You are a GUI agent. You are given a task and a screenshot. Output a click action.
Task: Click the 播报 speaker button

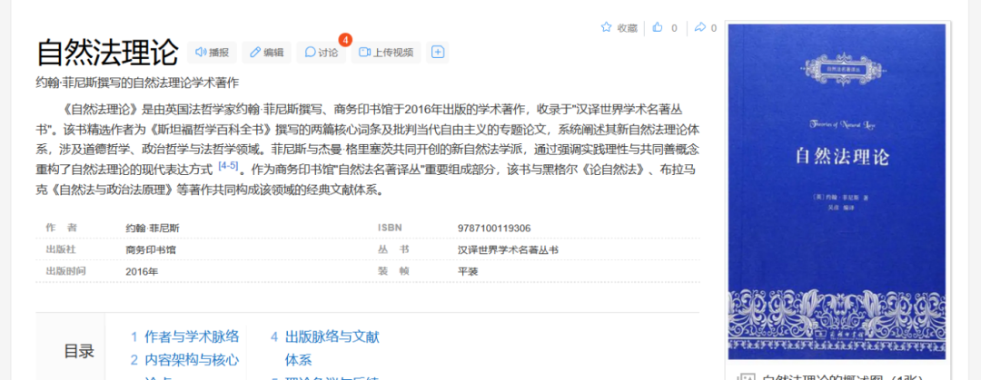[x=212, y=53]
